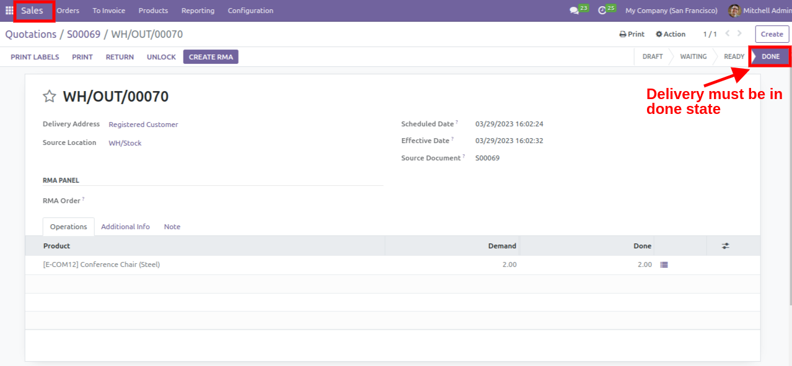Image resolution: width=792 pixels, height=366 pixels.
Task: Open the activities clock icon with badge 25
Action: click(602, 11)
